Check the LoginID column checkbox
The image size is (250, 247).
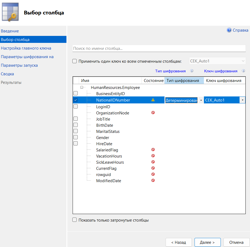click(x=76, y=106)
